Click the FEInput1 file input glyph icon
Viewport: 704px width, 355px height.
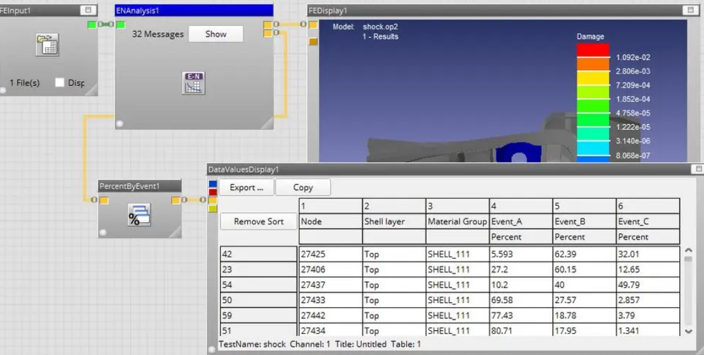[x=47, y=45]
